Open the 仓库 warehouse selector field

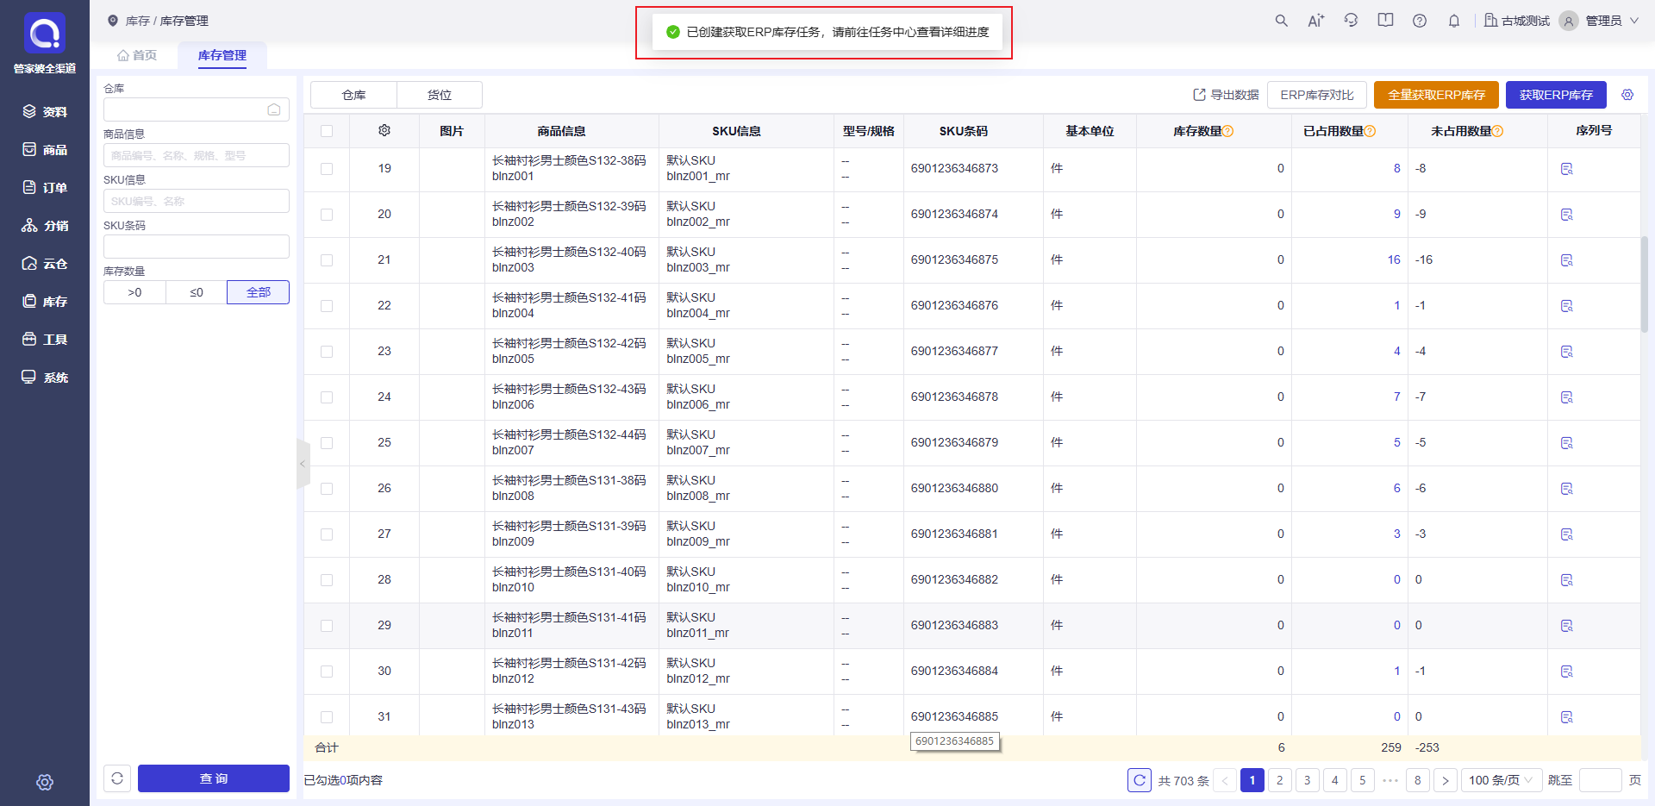coord(197,109)
